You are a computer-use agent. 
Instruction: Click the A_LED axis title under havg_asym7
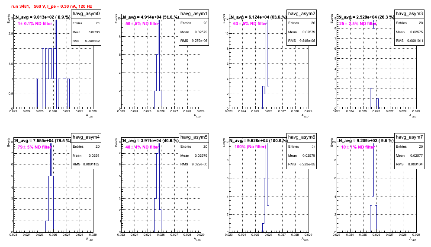(x=413, y=239)
